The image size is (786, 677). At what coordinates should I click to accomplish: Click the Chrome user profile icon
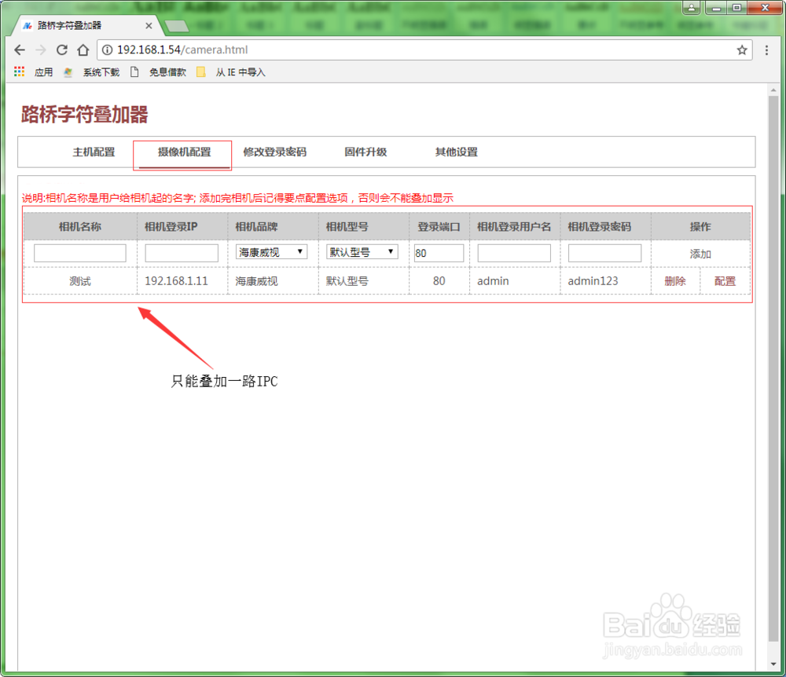[x=691, y=8]
